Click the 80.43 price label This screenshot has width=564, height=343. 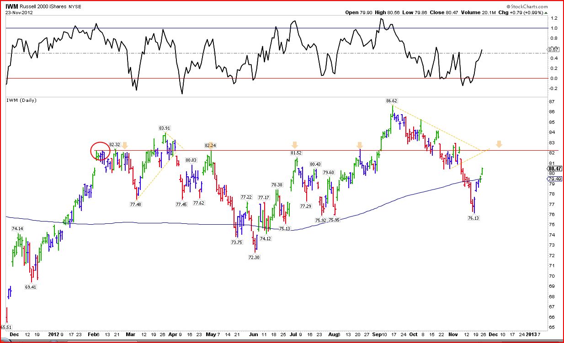pyautogui.click(x=315, y=164)
